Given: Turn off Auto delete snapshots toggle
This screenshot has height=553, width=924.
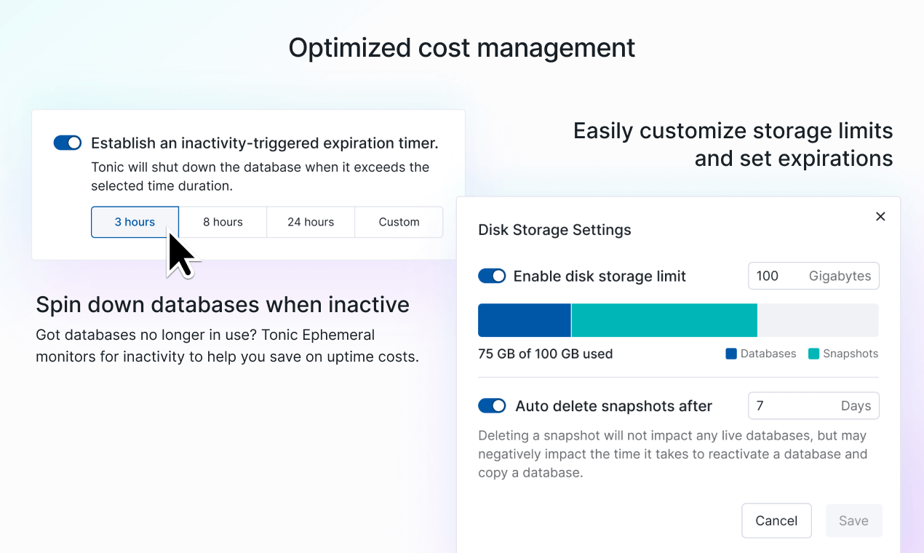Looking at the screenshot, I should (x=492, y=405).
